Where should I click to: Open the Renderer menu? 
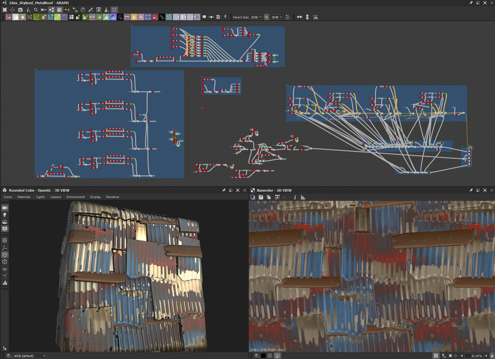[113, 197]
